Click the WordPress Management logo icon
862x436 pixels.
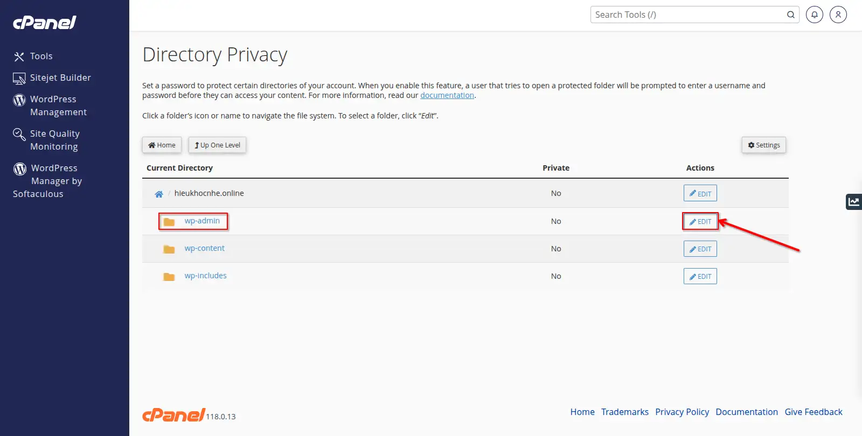tap(19, 100)
